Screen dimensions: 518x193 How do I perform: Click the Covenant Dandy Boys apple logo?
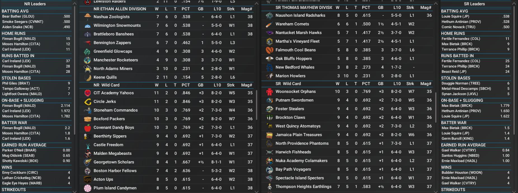click(88, 127)
